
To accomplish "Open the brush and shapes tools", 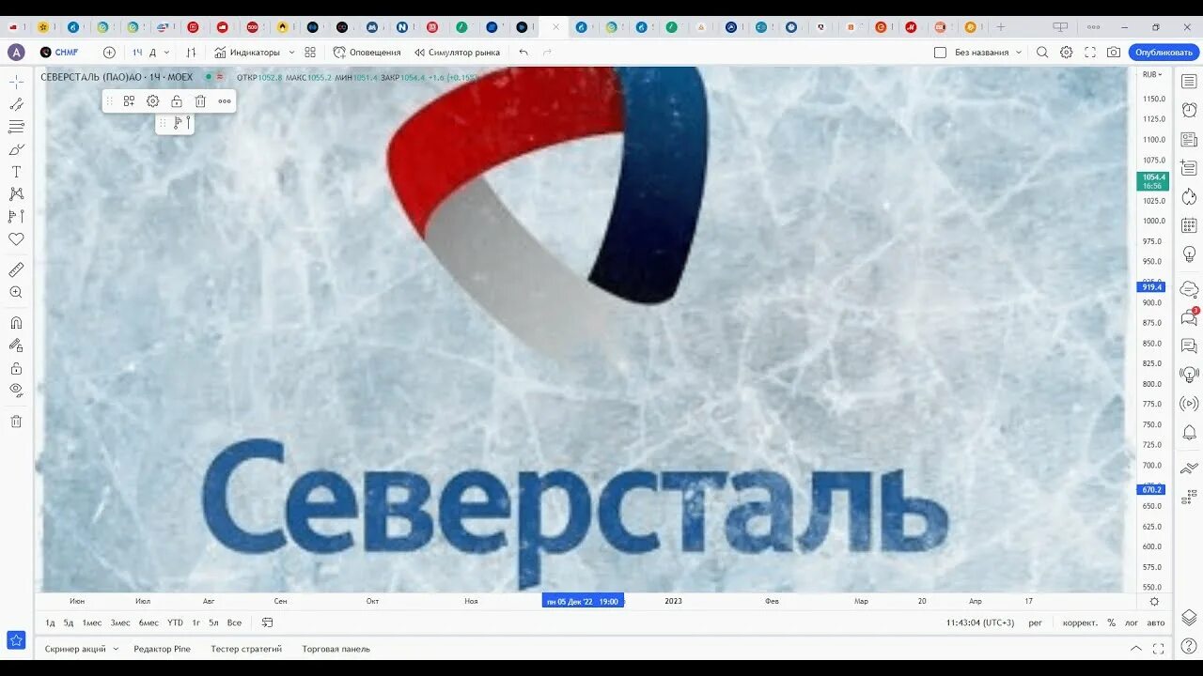I will tap(16, 149).
